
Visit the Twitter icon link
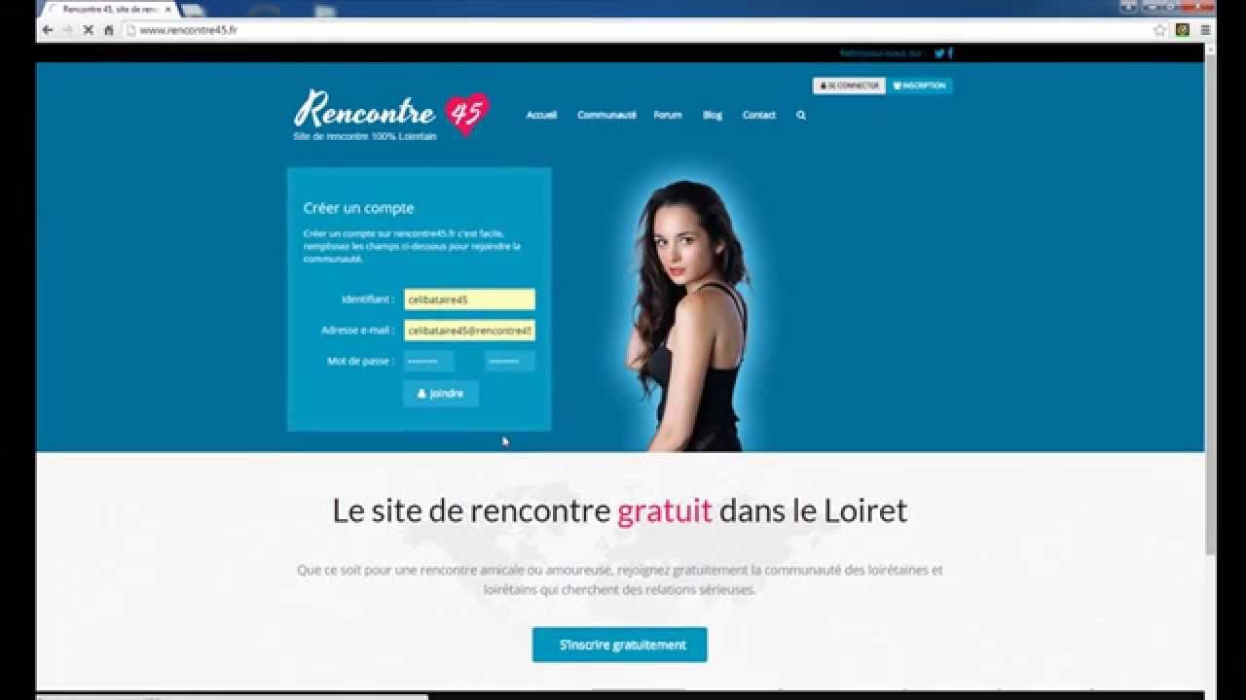(x=939, y=53)
